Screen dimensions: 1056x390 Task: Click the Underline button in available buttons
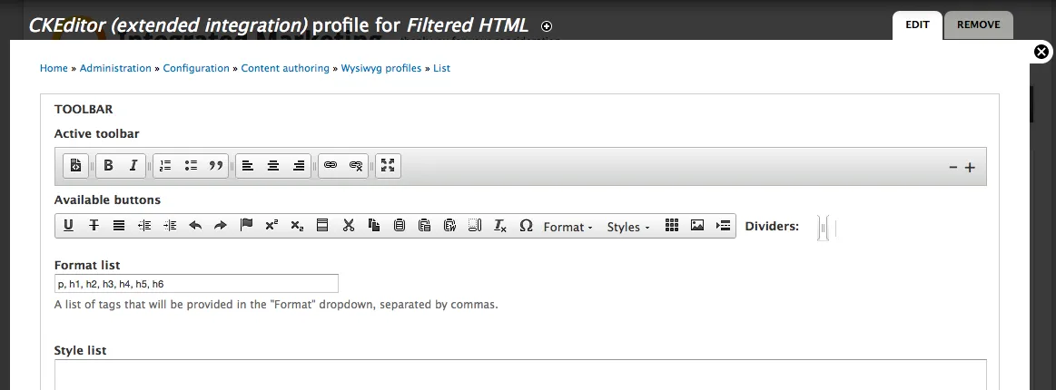pos(68,226)
